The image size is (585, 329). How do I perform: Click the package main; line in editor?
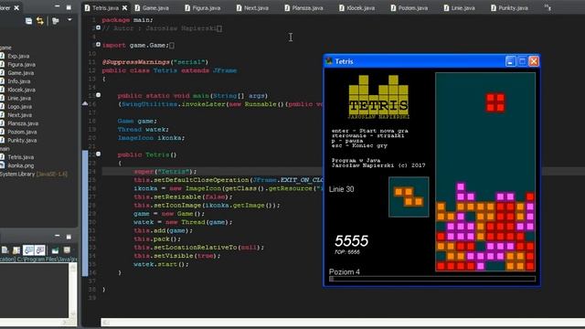click(x=127, y=20)
